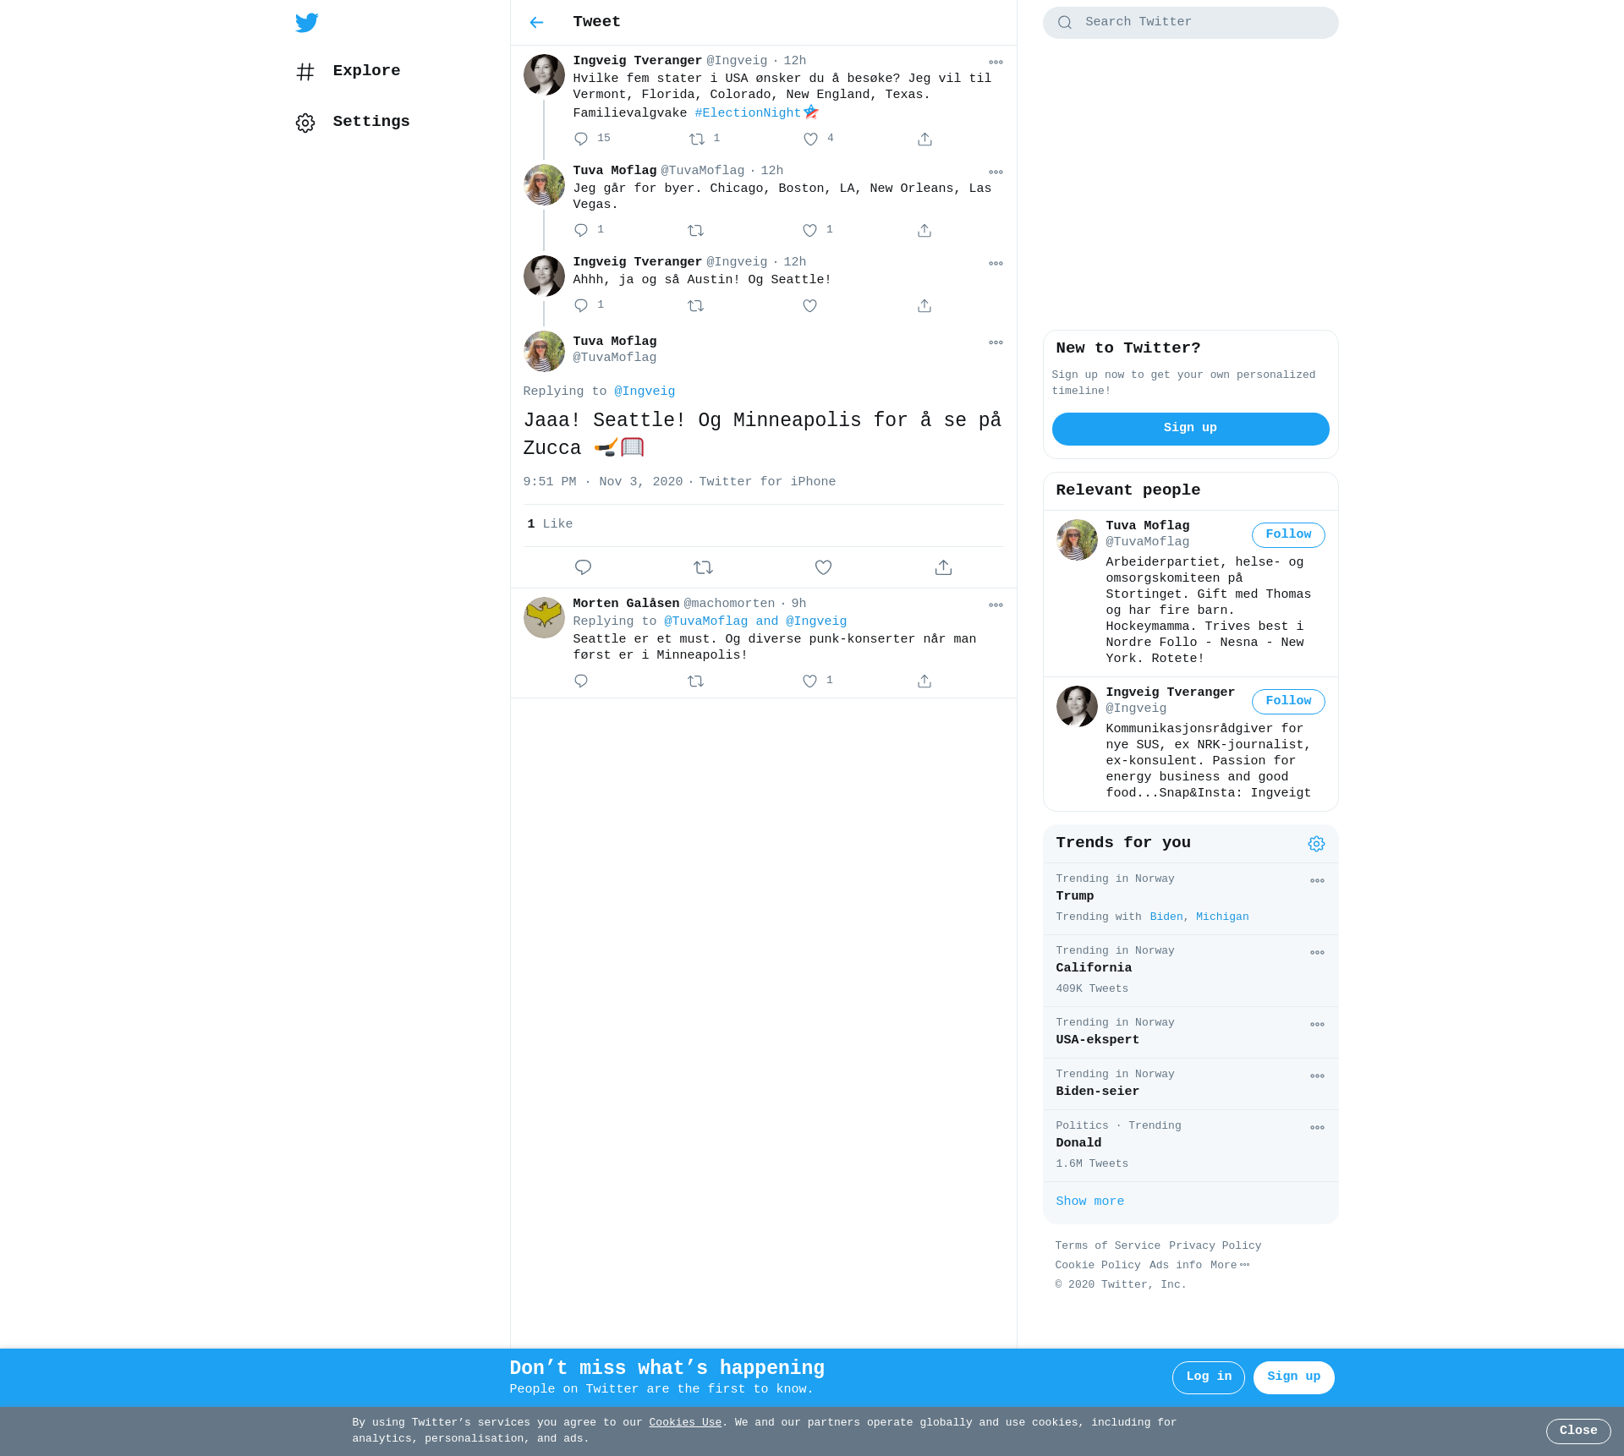Open the Cookies Use link
1624x1456 pixels.
coord(685,1423)
